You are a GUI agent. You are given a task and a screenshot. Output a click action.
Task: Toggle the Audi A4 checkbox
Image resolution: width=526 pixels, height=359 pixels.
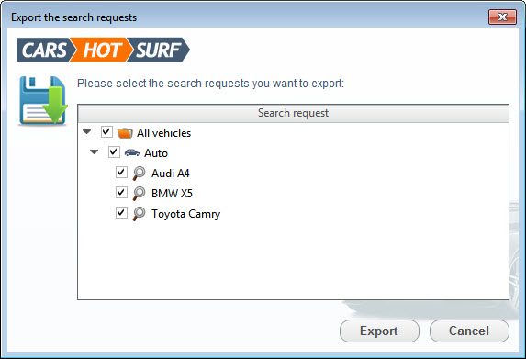tap(121, 172)
